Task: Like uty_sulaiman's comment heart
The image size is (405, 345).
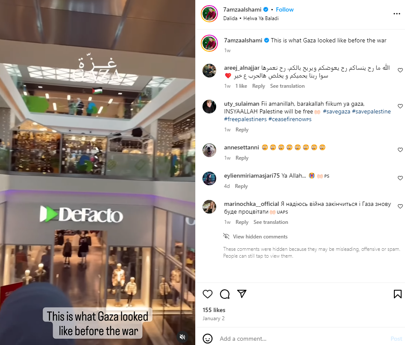Action: (x=400, y=106)
